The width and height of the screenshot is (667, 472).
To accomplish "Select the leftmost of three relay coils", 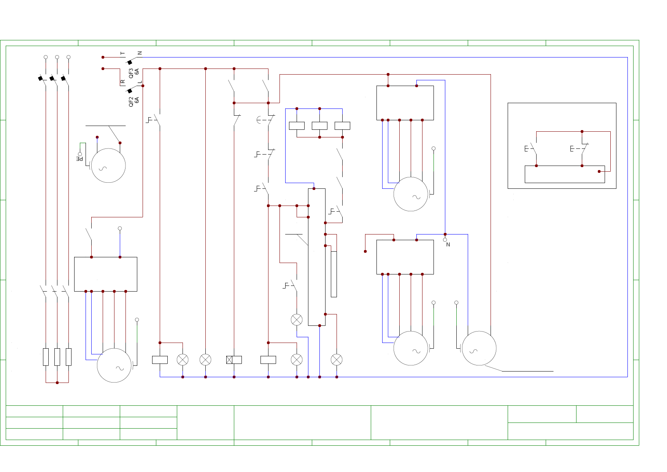I will (297, 126).
